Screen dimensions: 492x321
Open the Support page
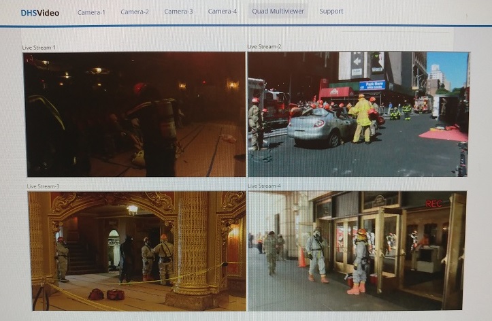[x=331, y=11]
